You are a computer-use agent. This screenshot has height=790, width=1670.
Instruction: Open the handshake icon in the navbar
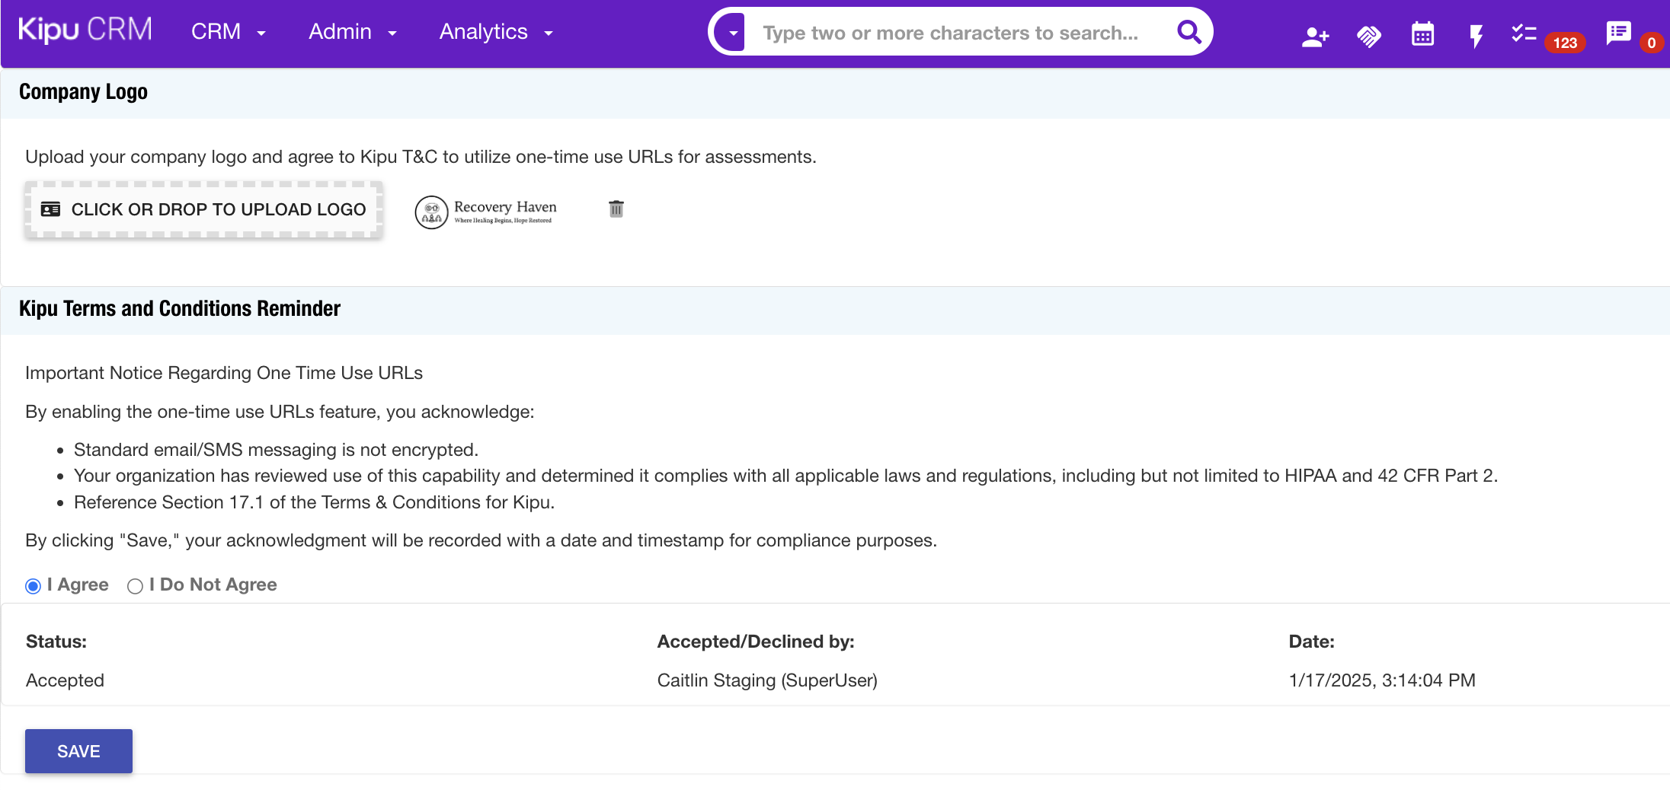[1368, 36]
